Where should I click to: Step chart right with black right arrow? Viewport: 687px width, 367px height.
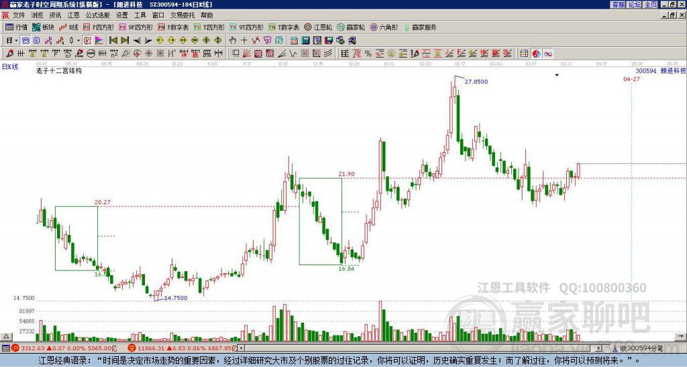coord(148,40)
